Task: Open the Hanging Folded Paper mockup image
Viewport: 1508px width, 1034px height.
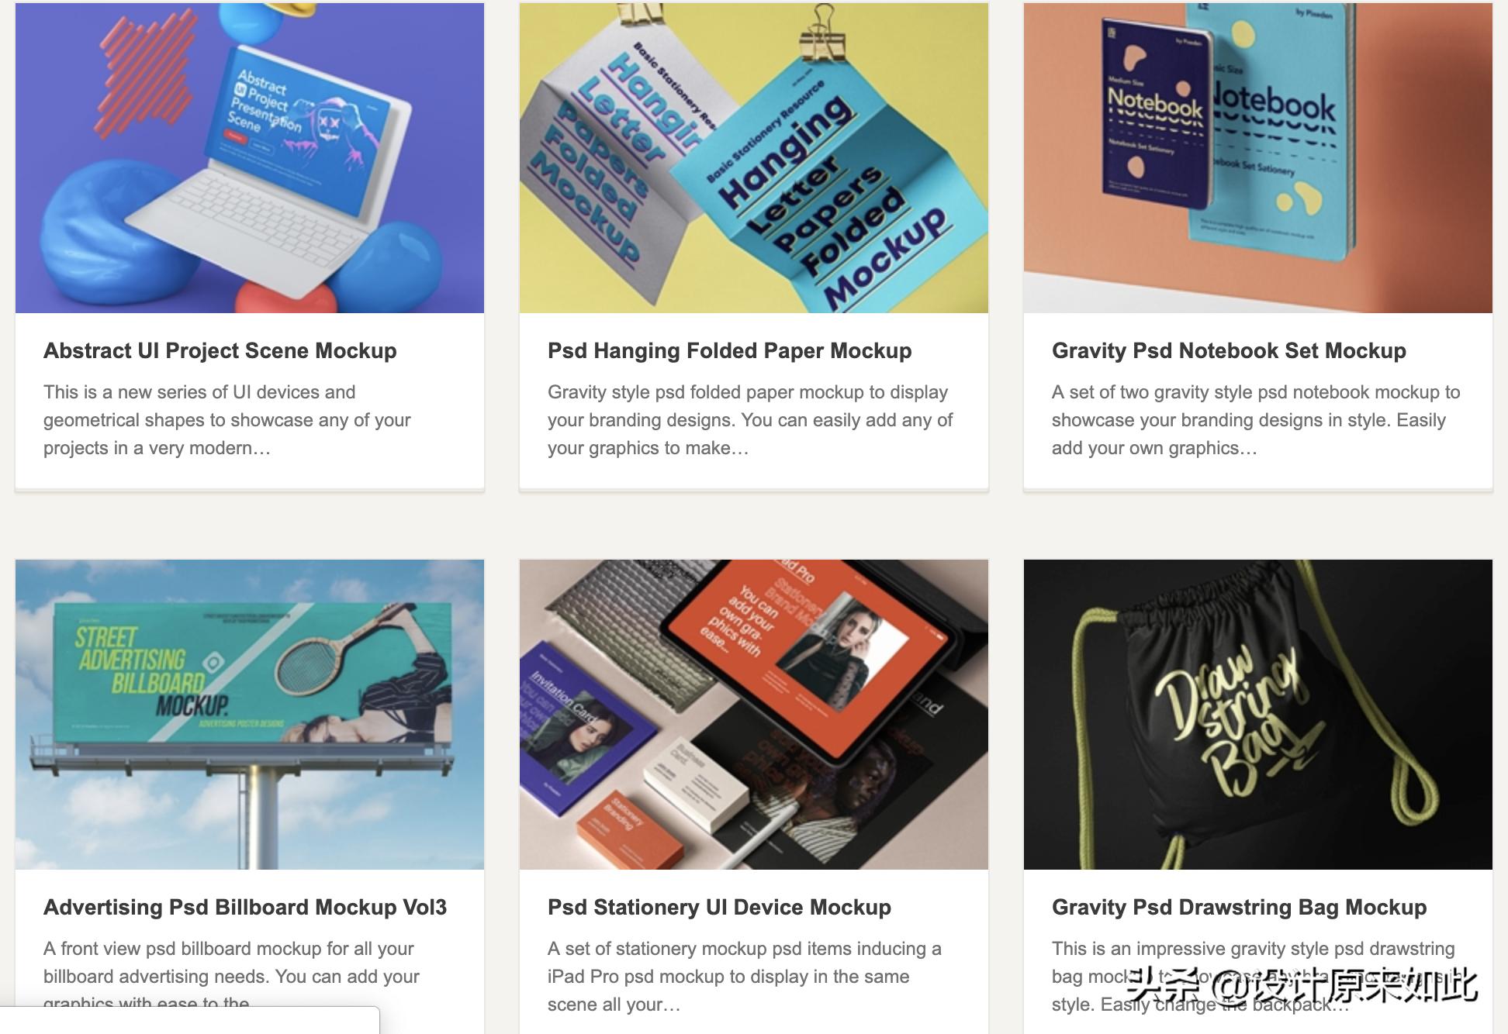Action: (754, 158)
